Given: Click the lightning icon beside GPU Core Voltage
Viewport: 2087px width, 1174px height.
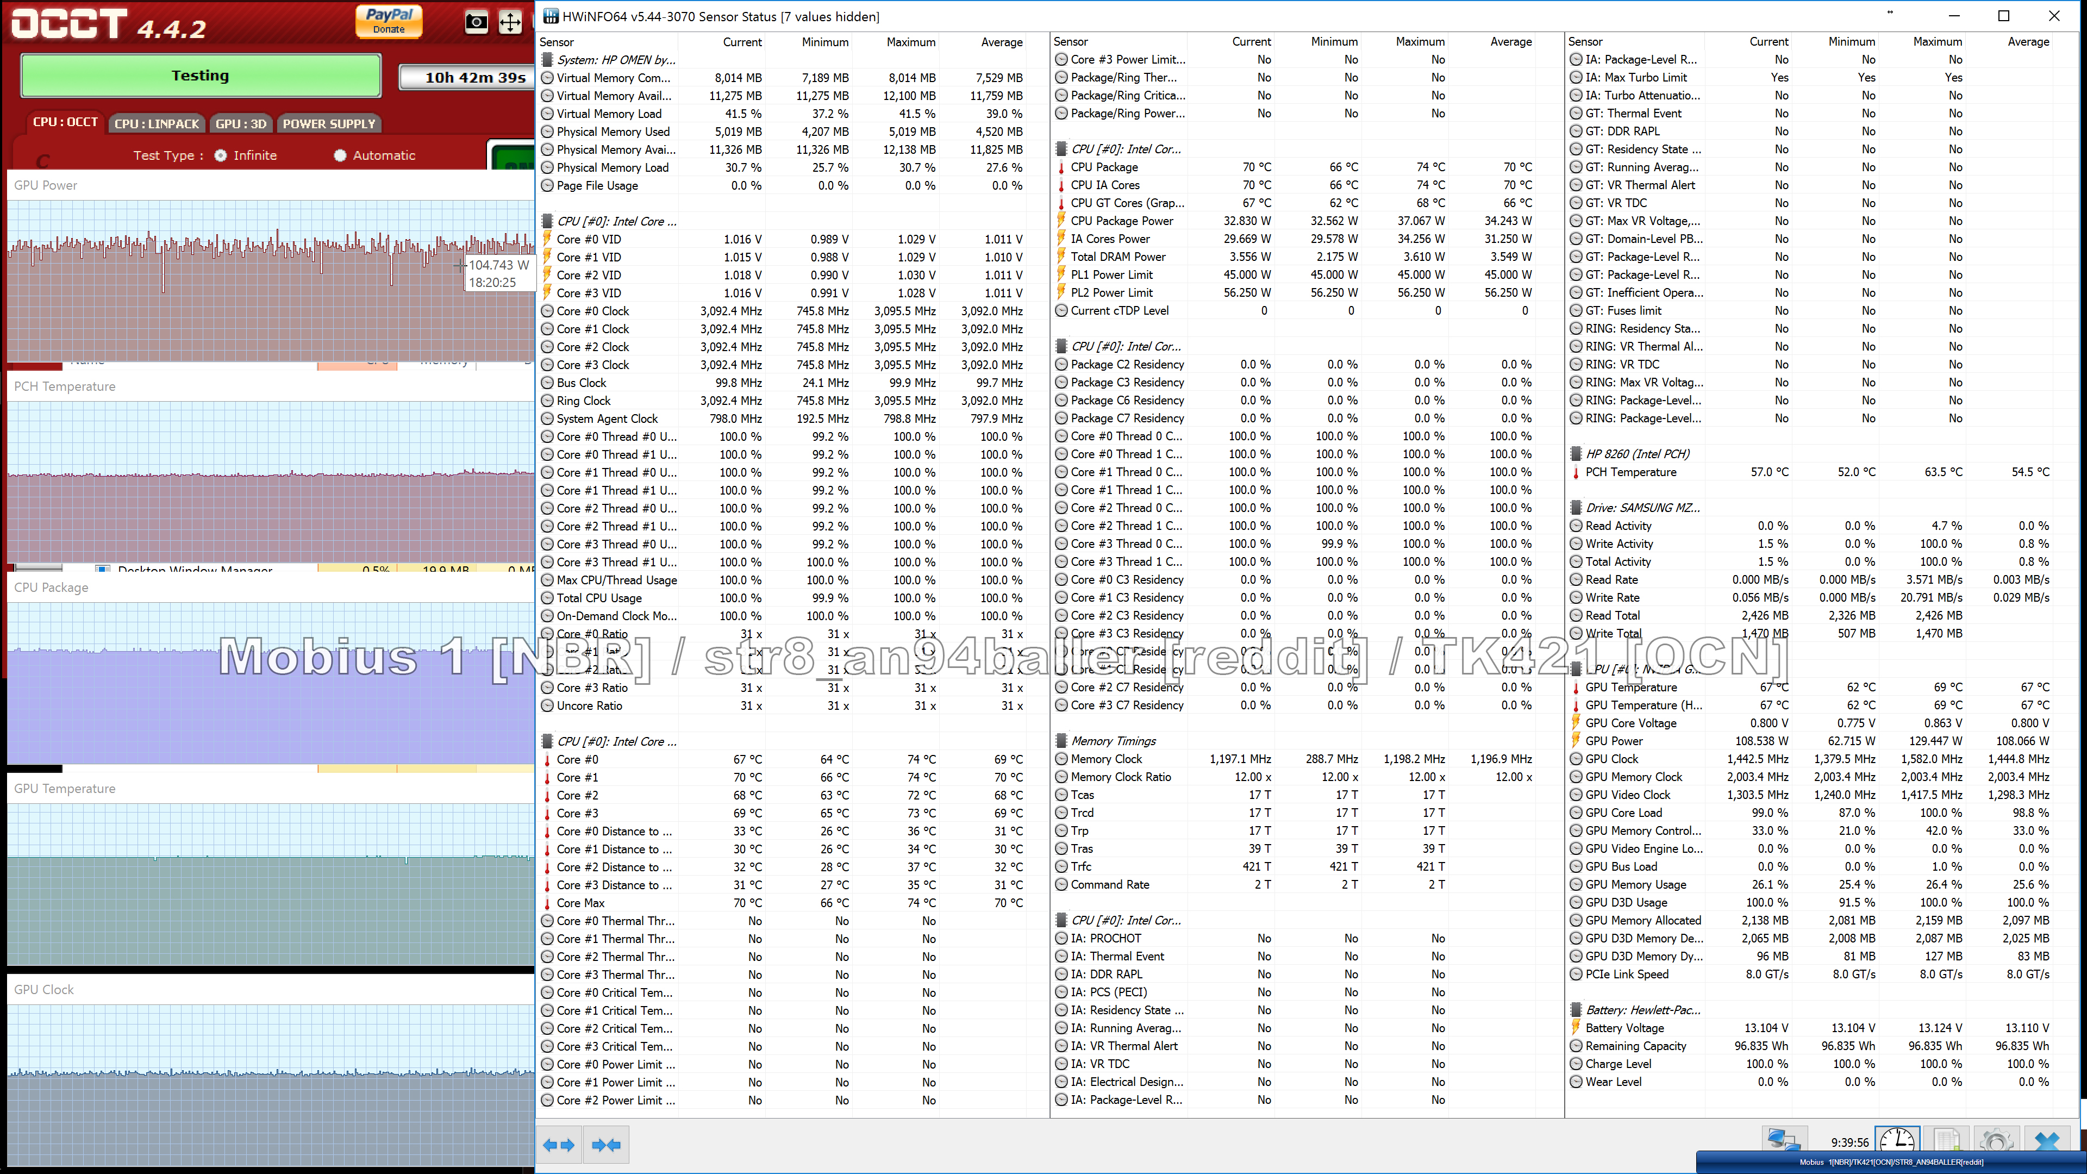Looking at the screenshot, I should point(1576,723).
